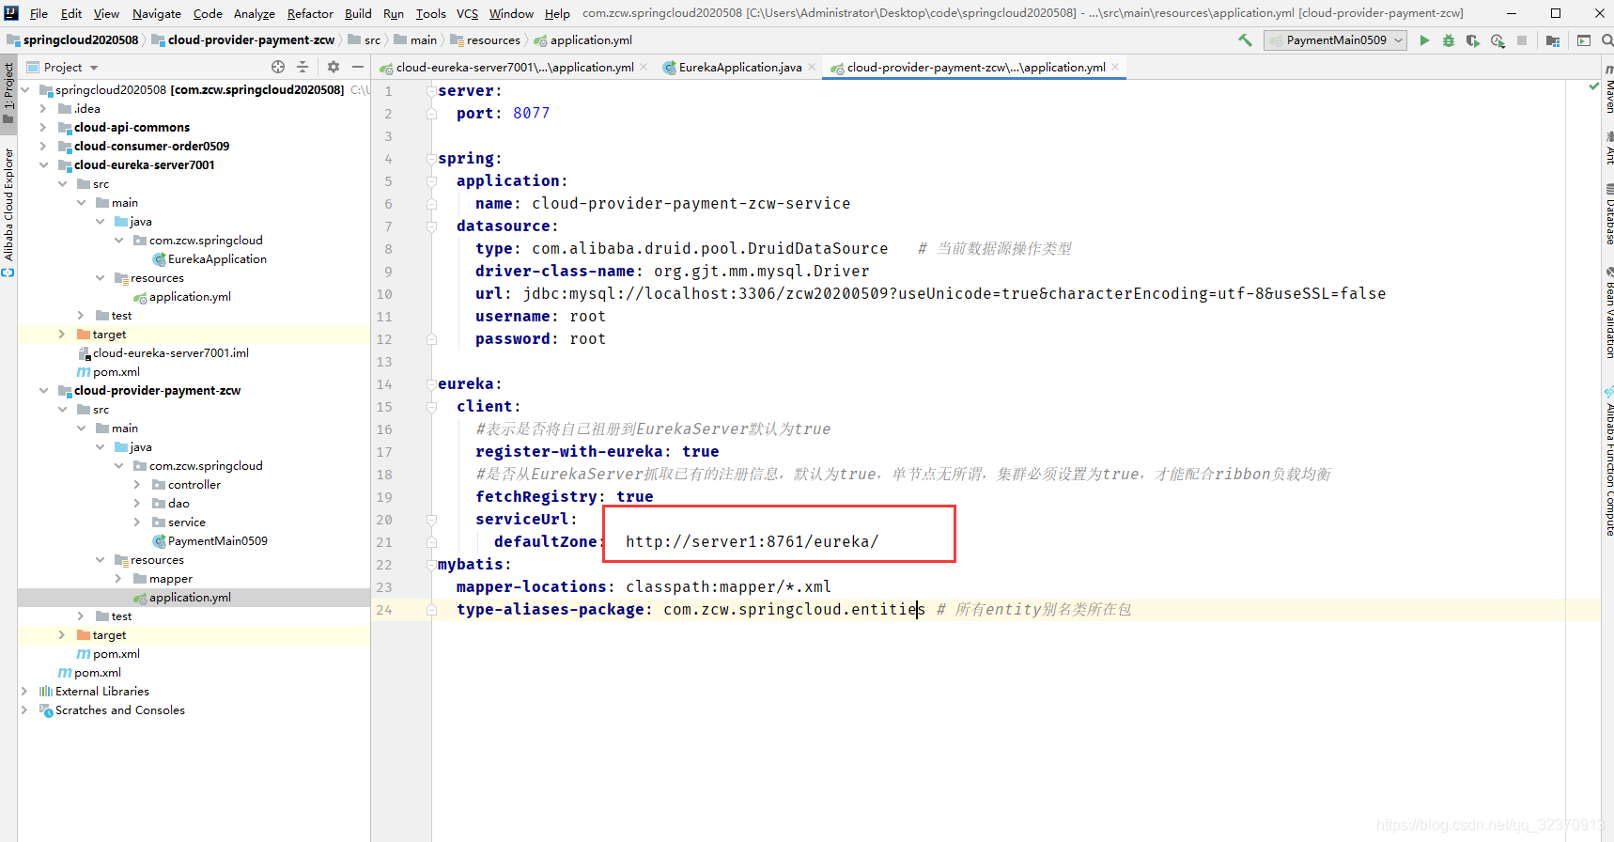Place cursor on port value 8077
The width and height of the screenshot is (1614, 842).
[531, 114]
